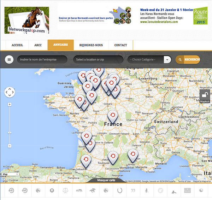Choose the horseshoe farrier category icon
Viewport: 212px width, 200px height.
pos(120,190)
